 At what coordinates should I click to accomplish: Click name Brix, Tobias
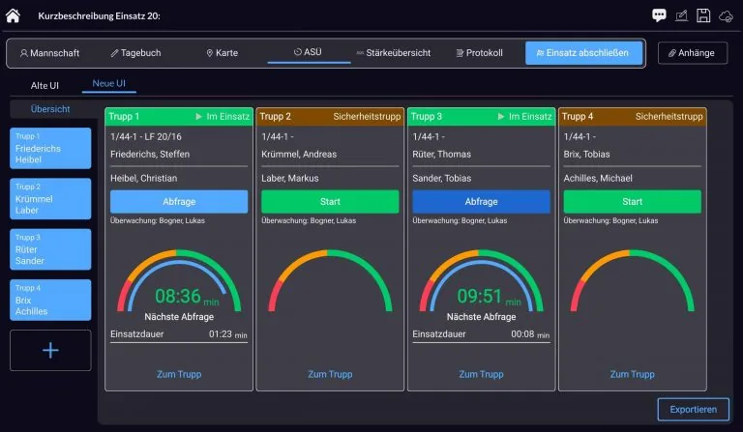click(x=586, y=155)
